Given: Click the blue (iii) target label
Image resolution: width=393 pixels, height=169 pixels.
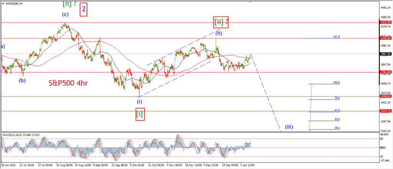Looking at the screenshot, I should click(289, 127).
